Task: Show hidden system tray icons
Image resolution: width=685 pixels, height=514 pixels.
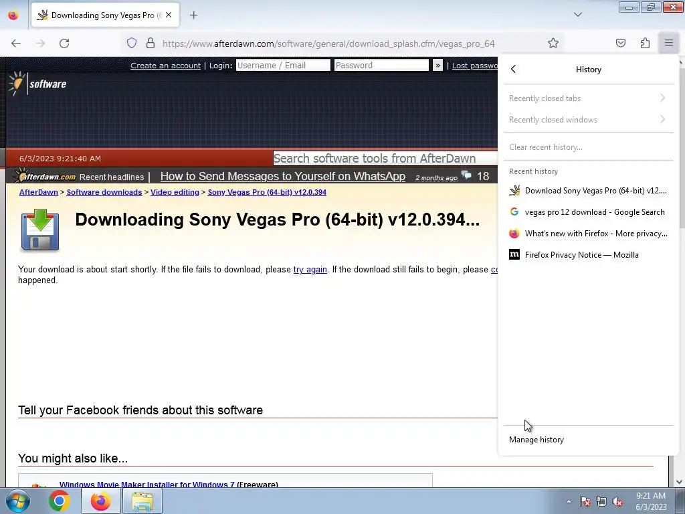Action: coord(569,501)
